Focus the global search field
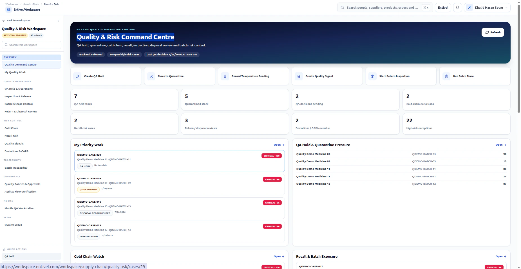Viewport: 521px width, 269px height. (x=385, y=8)
